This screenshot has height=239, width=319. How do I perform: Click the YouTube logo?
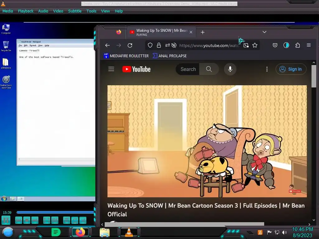tap(136, 69)
